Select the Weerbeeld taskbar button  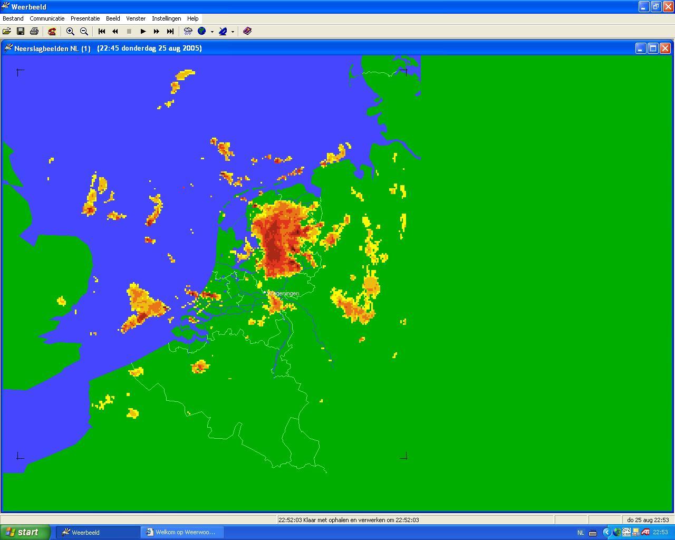point(98,532)
